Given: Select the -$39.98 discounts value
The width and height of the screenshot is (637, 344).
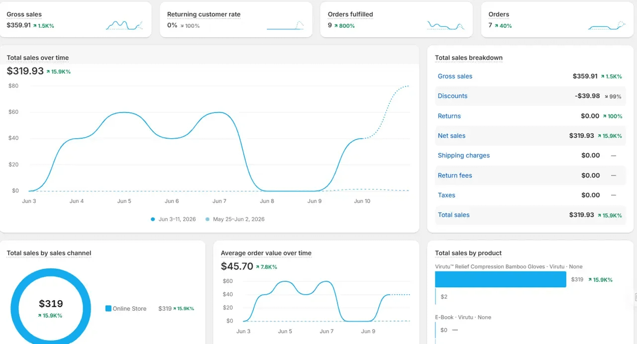Looking at the screenshot, I should coord(587,96).
